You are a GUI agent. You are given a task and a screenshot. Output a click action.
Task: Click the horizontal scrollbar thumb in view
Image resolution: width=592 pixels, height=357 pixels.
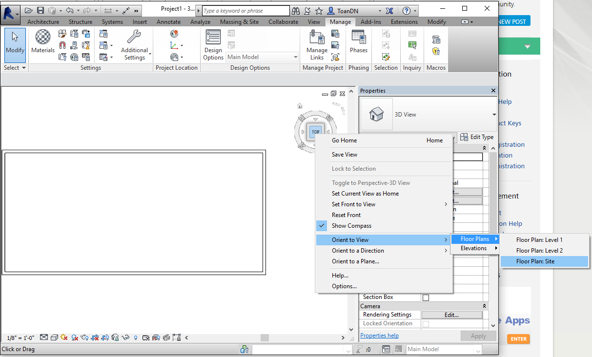(265, 337)
